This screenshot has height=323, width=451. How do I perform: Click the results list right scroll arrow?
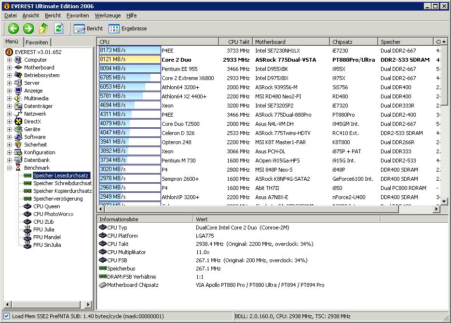click(x=437, y=209)
